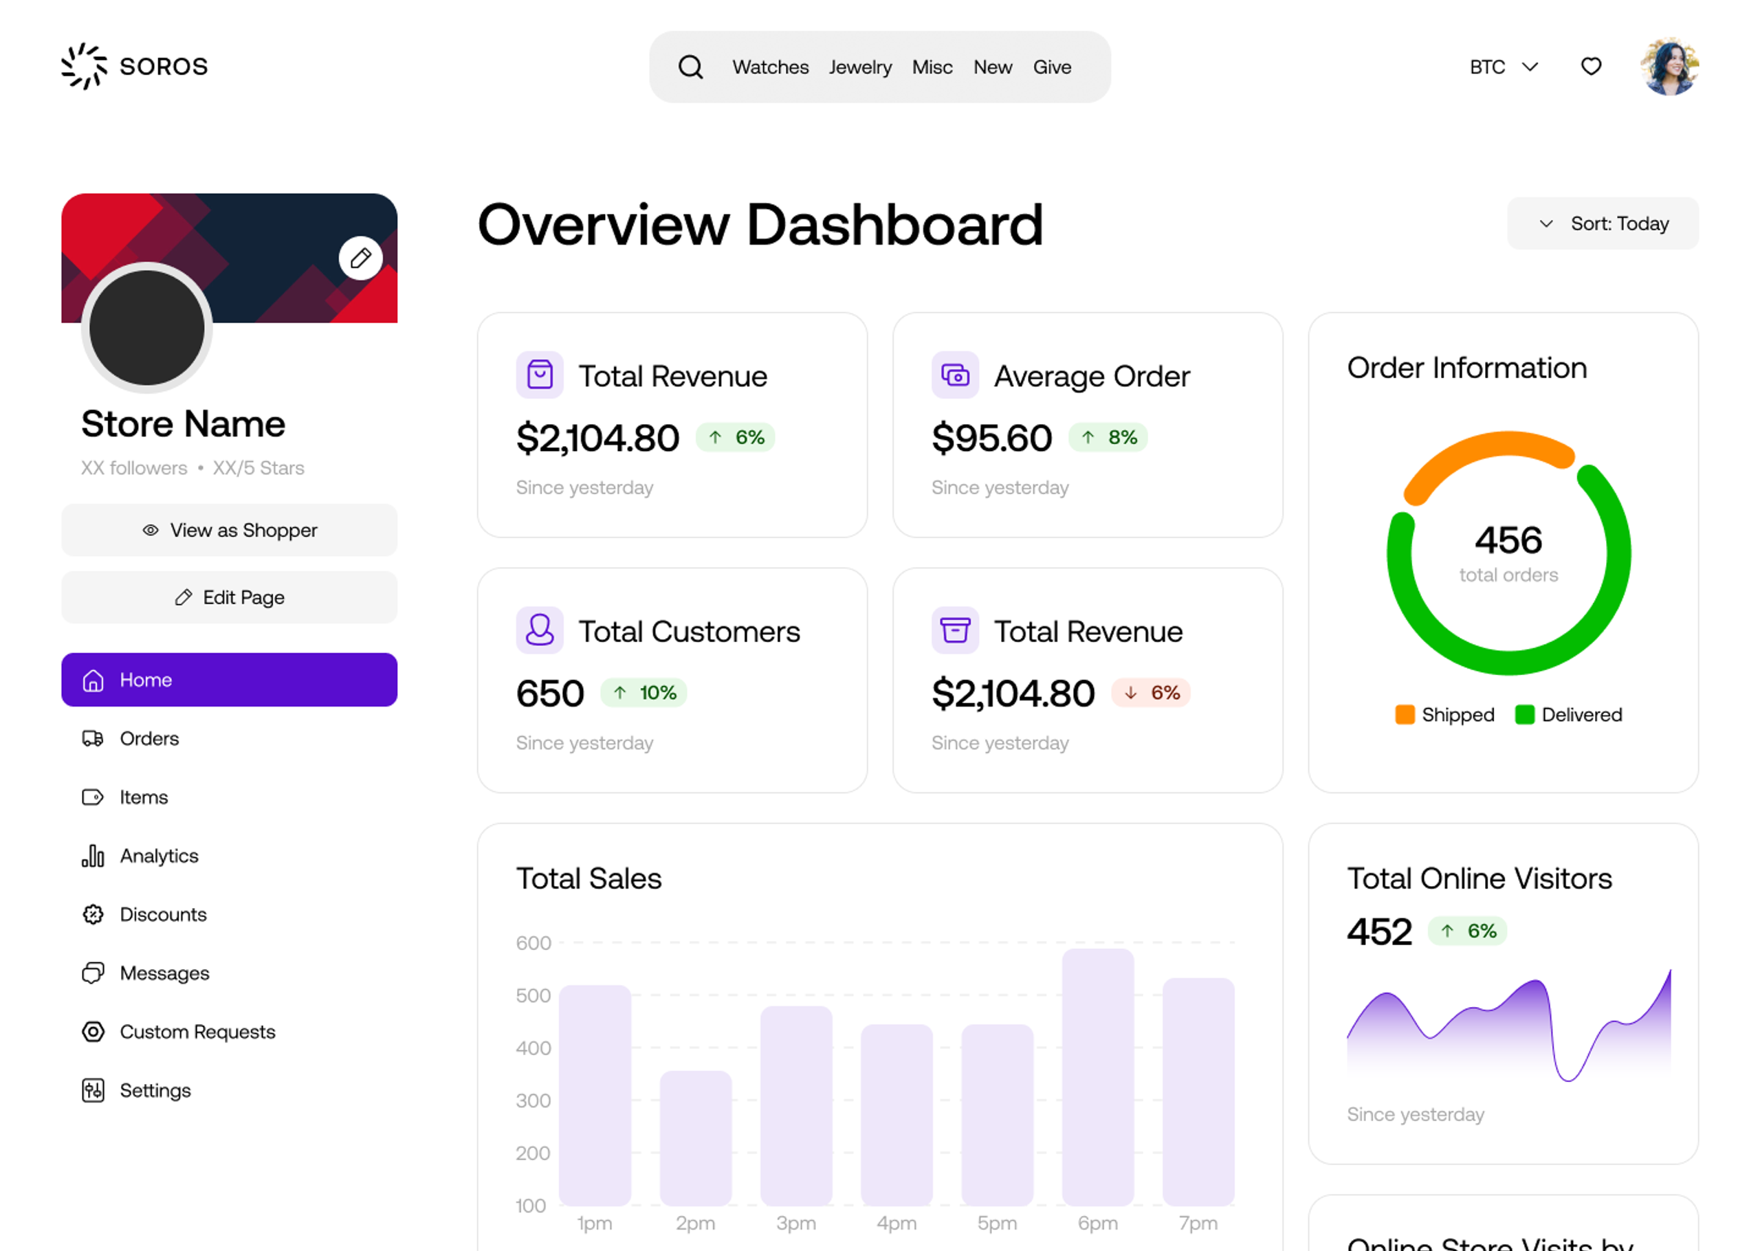Open the user profile avatar
1760x1251 pixels.
click(x=1669, y=67)
